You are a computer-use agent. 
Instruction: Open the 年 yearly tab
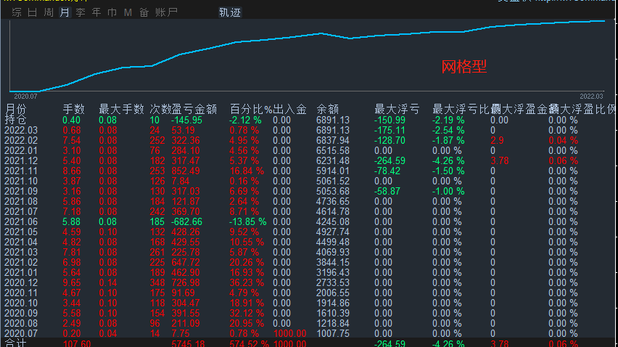tap(96, 12)
